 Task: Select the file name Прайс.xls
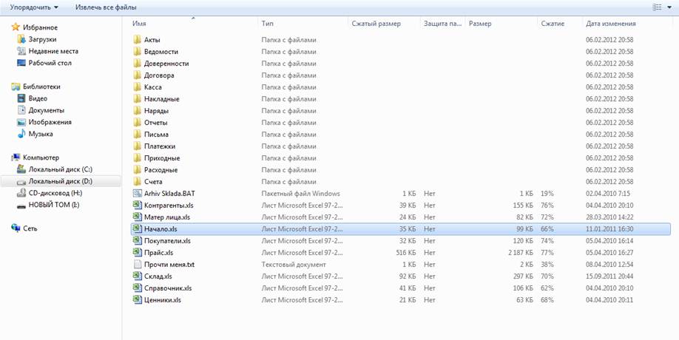158,253
